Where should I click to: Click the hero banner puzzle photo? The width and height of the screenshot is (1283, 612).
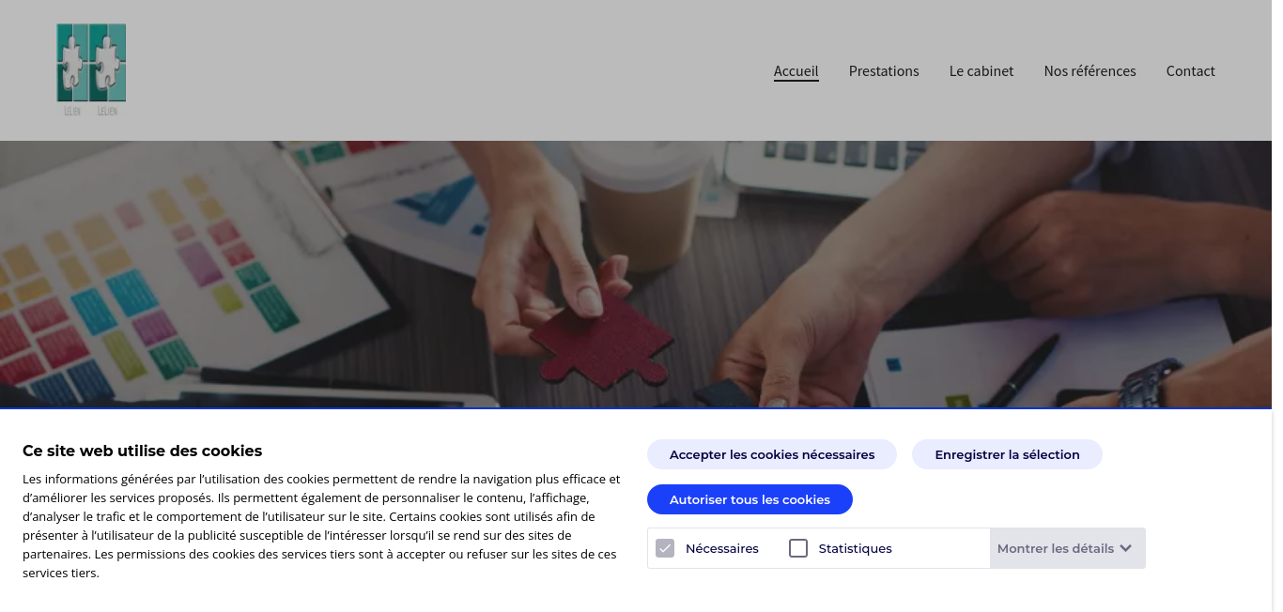pos(636,274)
